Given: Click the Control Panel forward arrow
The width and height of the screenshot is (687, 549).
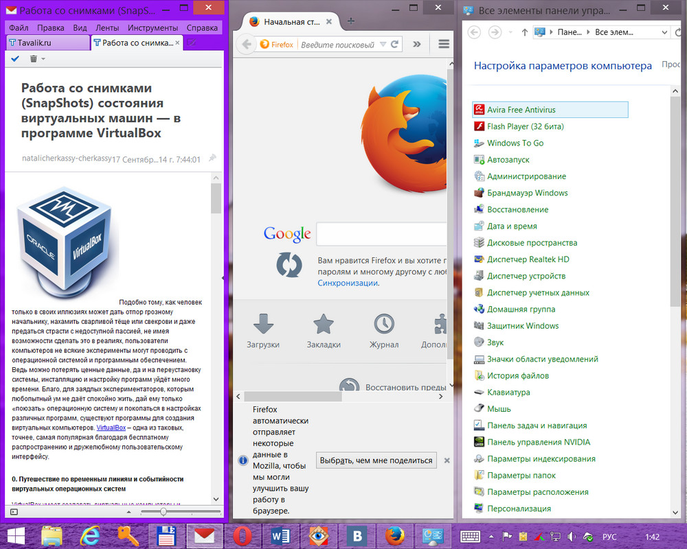Looking at the screenshot, I should 495,32.
